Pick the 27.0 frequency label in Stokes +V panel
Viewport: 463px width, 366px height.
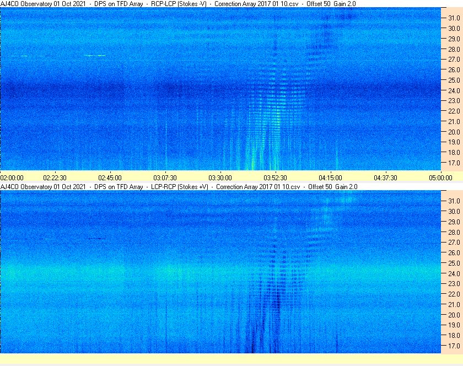pyautogui.click(x=454, y=242)
